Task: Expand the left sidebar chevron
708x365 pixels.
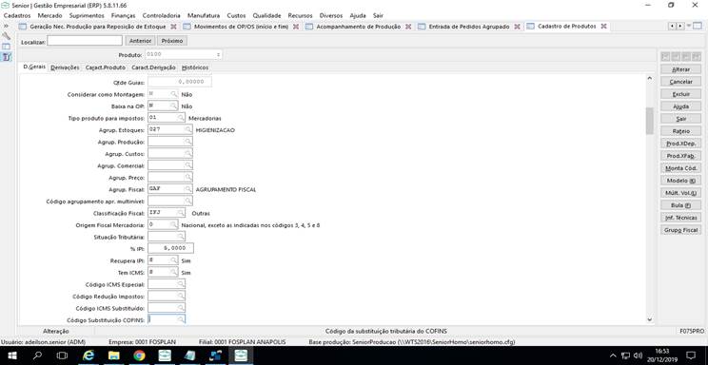Action: coord(6,26)
